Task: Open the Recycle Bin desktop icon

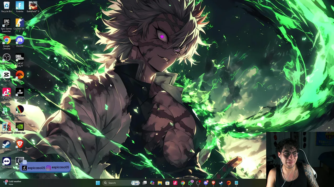Action: click(7, 7)
